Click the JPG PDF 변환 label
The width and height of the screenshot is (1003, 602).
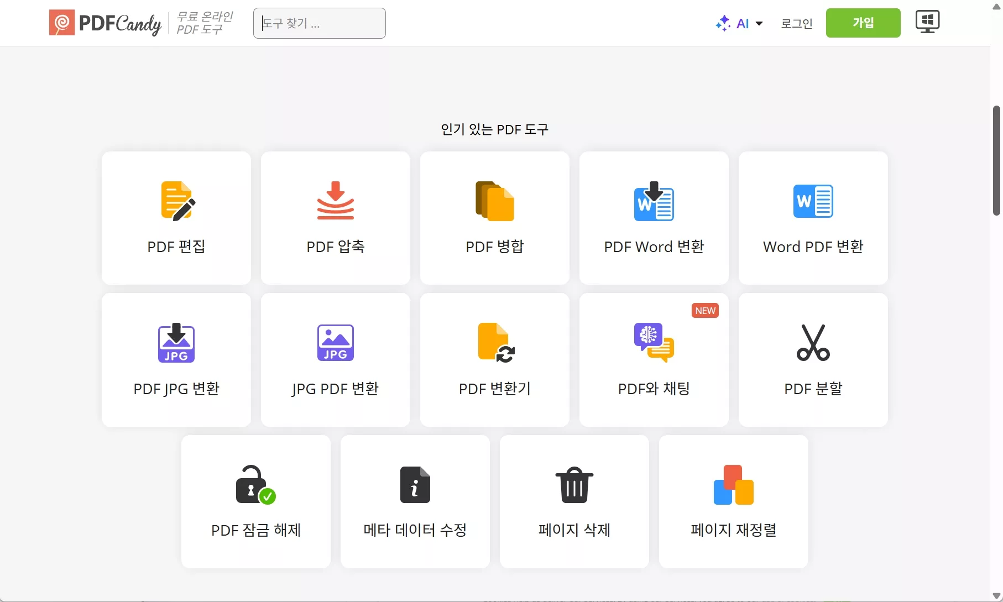pyautogui.click(x=336, y=389)
